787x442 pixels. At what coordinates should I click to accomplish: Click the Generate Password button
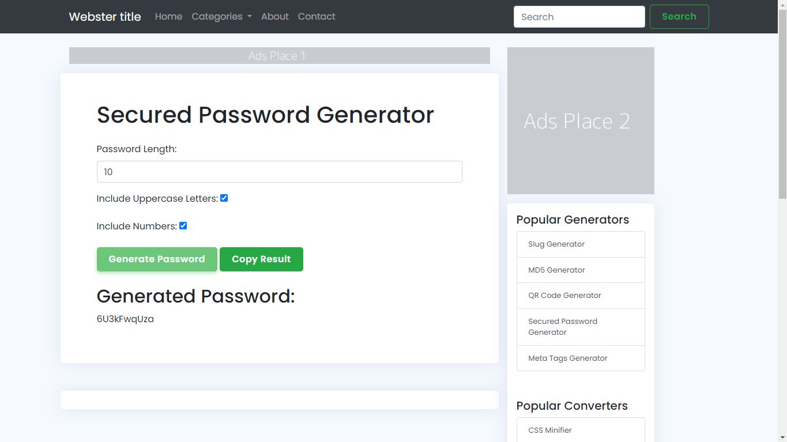click(157, 259)
